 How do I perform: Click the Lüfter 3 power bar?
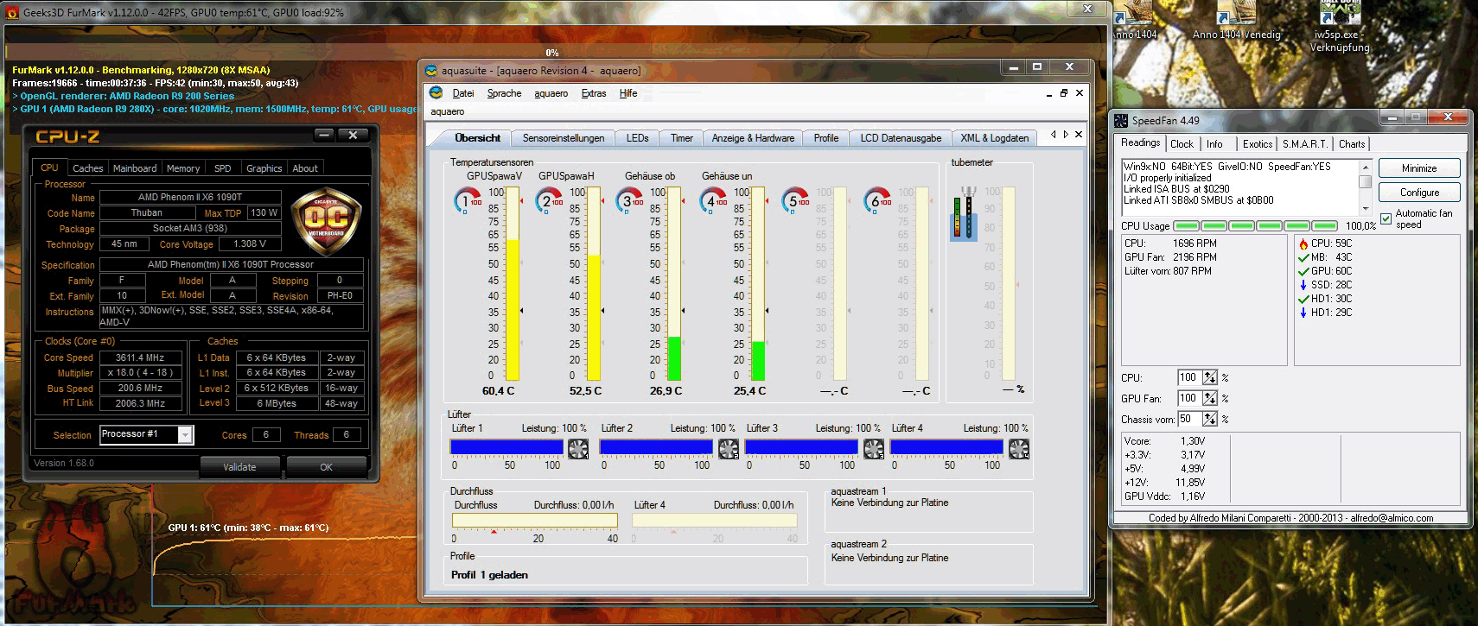coord(801,447)
